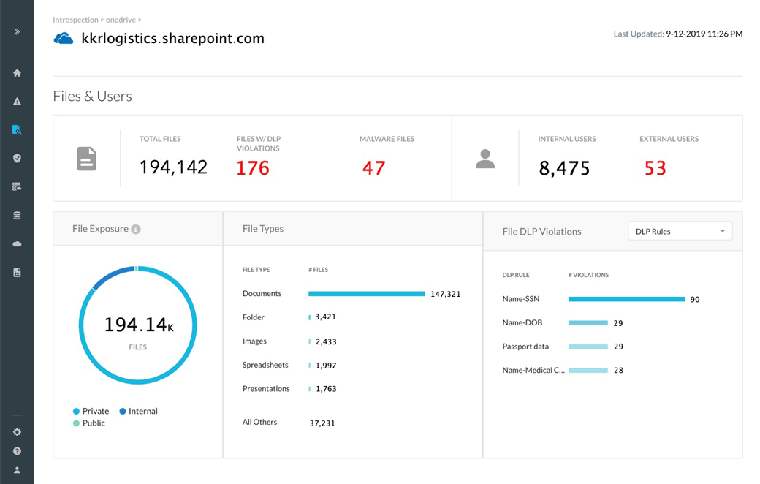Open the database stack icon in sidebar
This screenshot has height=484, width=760.
[17, 216]
